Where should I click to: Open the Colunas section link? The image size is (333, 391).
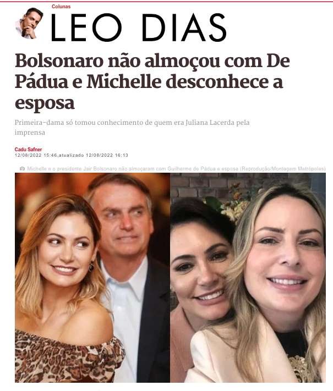[x=61, y=7]
